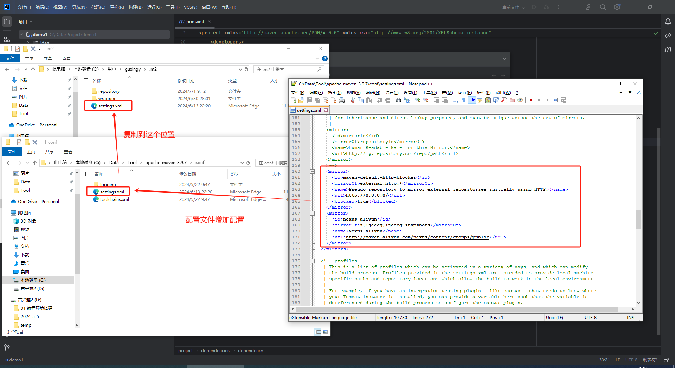Open the Maven tool window icon
Image resolution: width=675 pixels, height=368 pixels.
pos(668,50)
